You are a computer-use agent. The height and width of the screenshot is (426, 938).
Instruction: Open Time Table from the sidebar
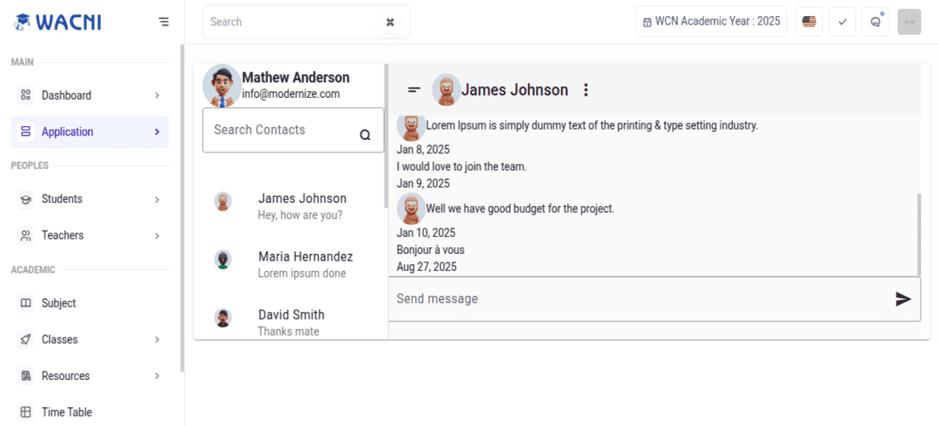(67, 412)
